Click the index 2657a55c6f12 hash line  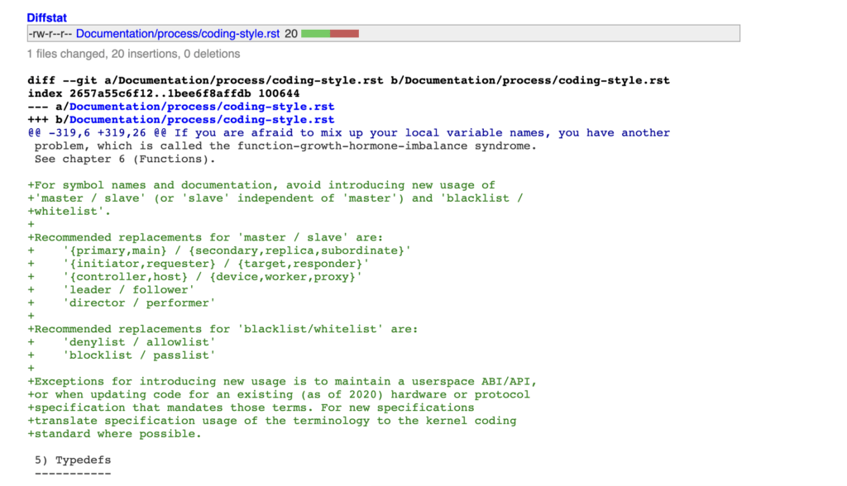(x=164, y=93)
